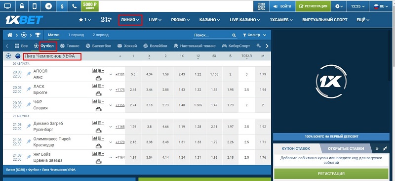Image resolution: width=395 pixels, height=181 pixels.
Task: Open the phone callback icon
Action: tap(75, 6)
